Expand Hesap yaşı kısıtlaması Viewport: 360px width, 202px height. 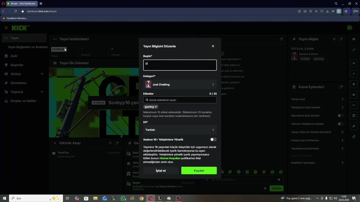point(317,140)
